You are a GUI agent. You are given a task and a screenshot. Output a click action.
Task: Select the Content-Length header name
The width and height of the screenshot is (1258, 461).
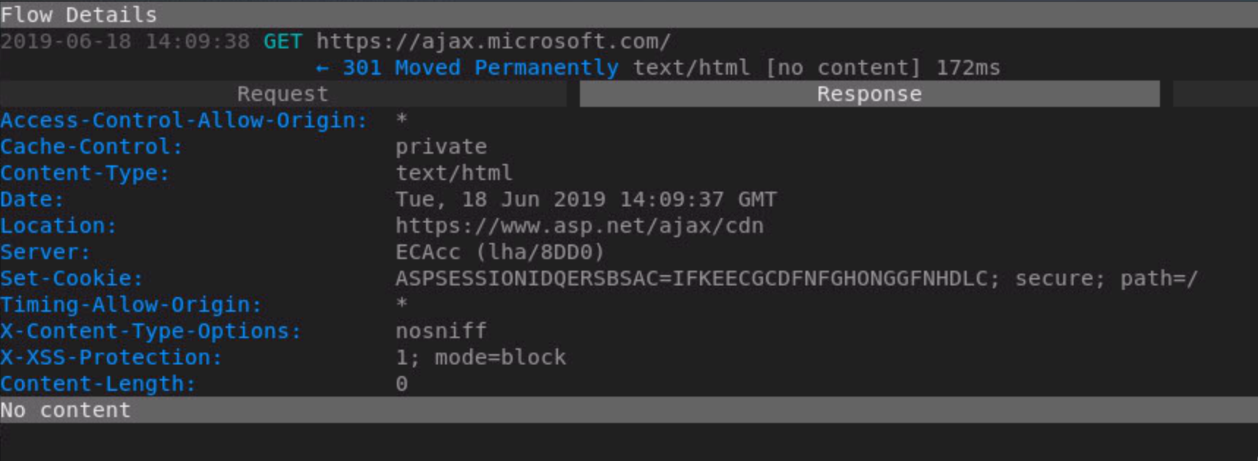click(98, 384)
